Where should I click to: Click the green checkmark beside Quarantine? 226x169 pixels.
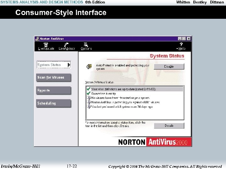coord(89,93)
